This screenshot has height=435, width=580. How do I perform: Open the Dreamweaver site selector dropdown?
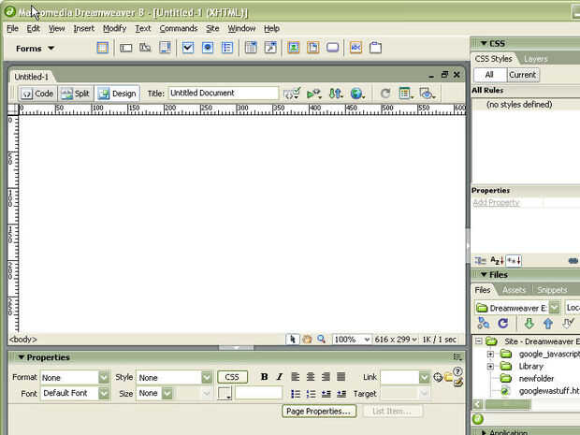tap(554, 308)
